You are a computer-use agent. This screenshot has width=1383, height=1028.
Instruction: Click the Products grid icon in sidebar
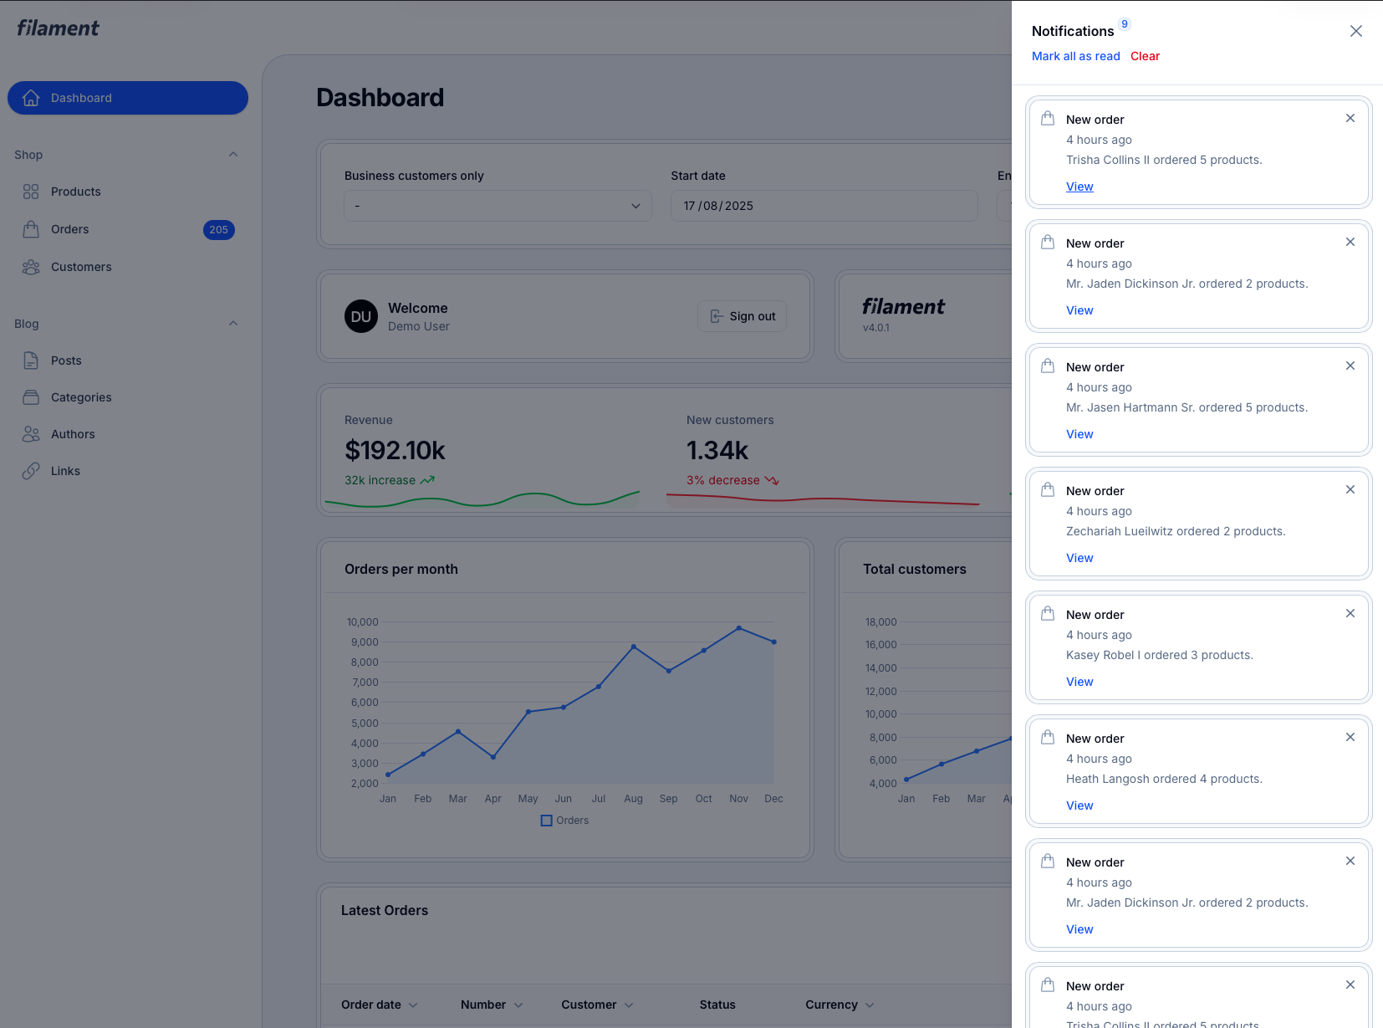pos(31,192)
